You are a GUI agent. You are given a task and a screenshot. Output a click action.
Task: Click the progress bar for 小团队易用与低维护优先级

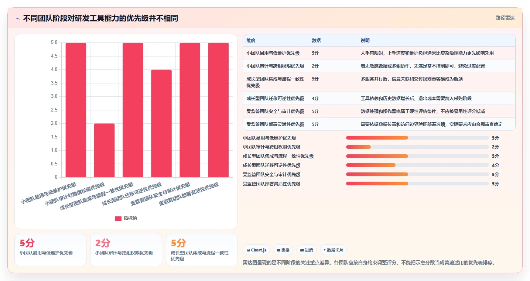[x=417, y=138]
